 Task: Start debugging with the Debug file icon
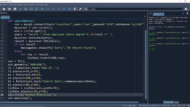click(x=42, y=9)
